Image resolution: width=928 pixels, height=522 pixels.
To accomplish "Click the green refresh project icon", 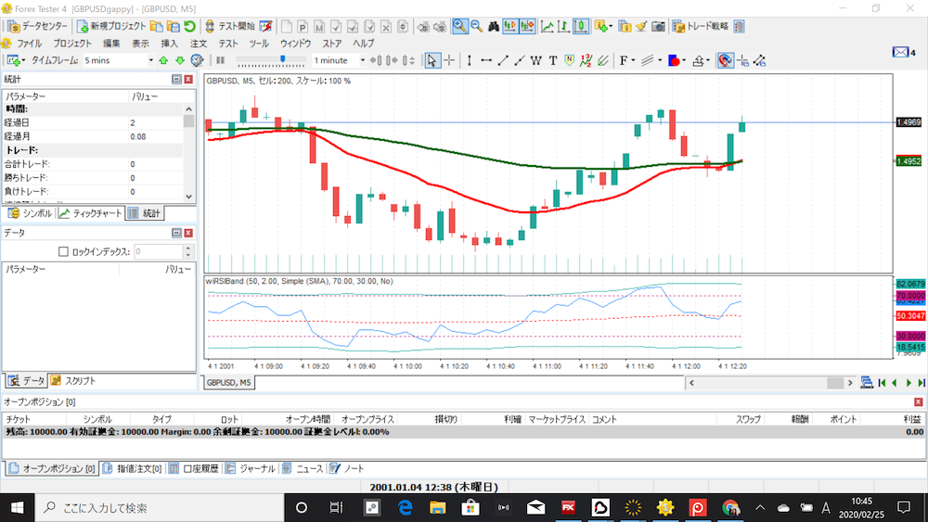I will pos(188,26).
